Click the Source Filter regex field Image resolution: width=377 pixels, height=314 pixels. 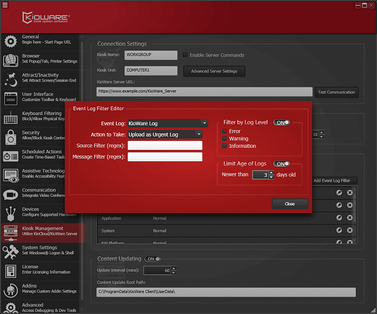coord(165,146)
